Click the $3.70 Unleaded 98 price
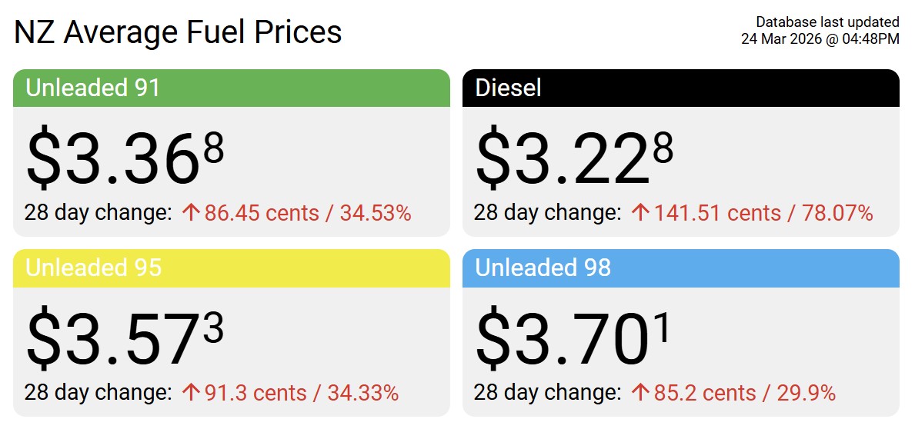Image resolution: width=915 pixels, height=439 pixels. 574,339
